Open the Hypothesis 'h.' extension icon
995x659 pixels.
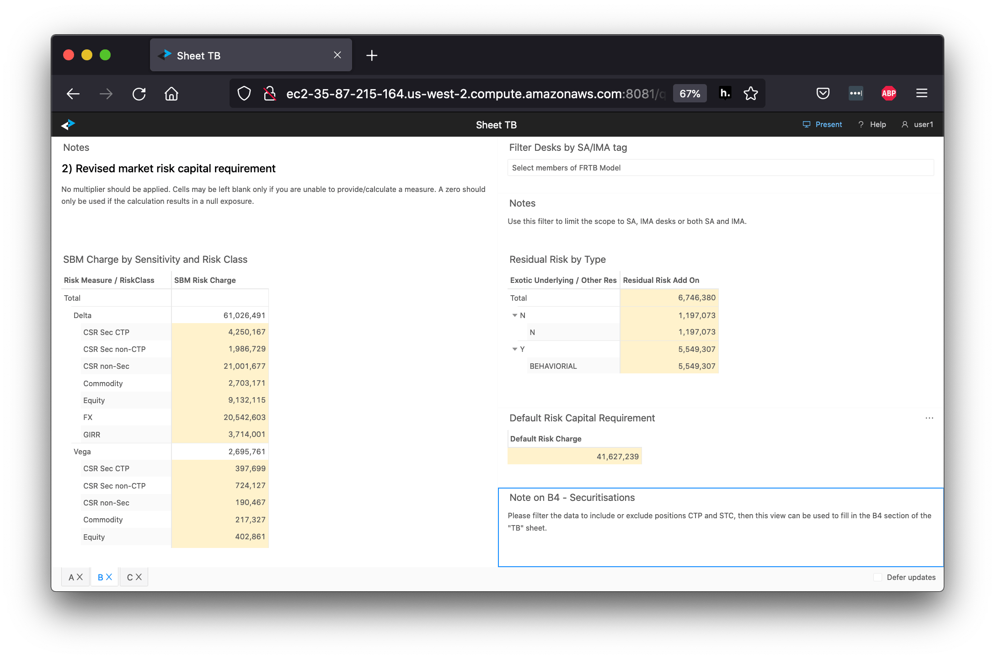click(x=725, y=93)
